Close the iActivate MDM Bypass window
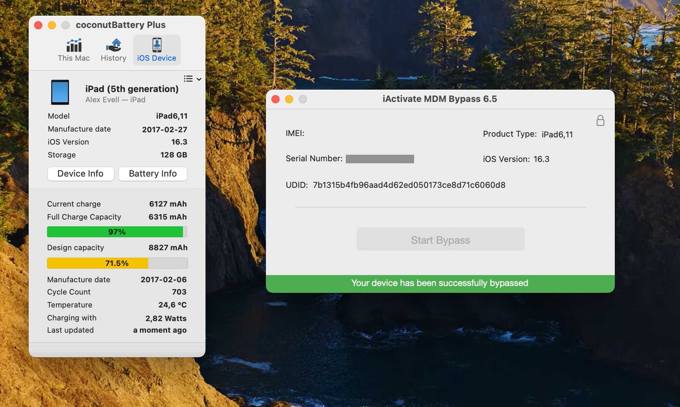This screenshot has height=407, width=680. coord(275,99)
